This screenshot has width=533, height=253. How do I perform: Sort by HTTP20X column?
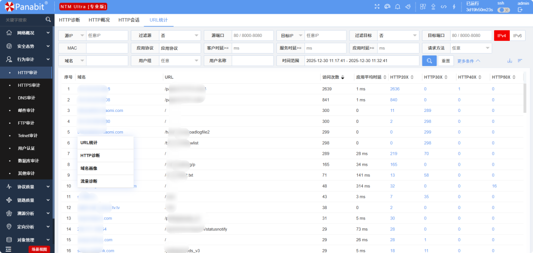pyautogui.click(x=412, y=77)
